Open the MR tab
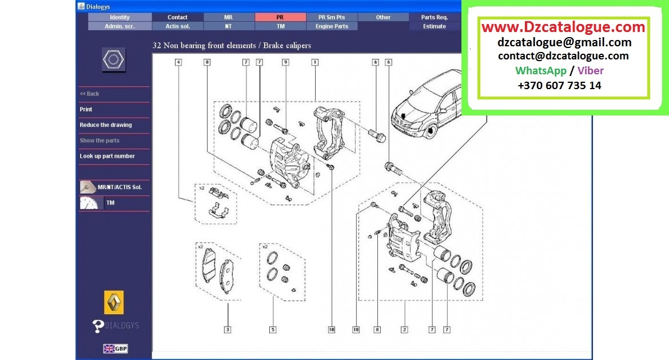The height and width of the screenshot is (360, 669). tap(229, 17)
